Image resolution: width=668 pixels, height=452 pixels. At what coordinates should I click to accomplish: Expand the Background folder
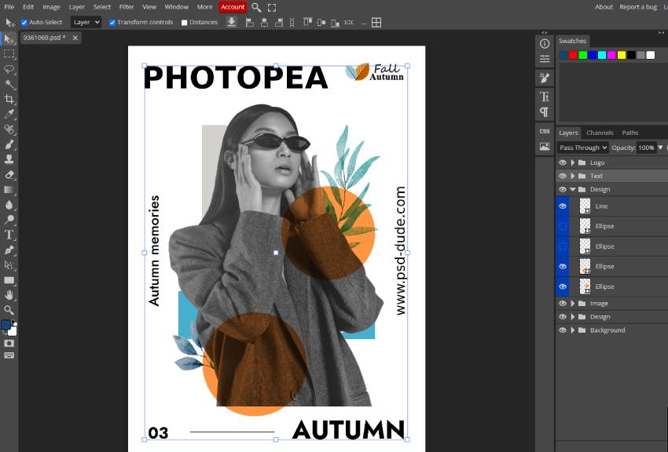click(573, 330)
